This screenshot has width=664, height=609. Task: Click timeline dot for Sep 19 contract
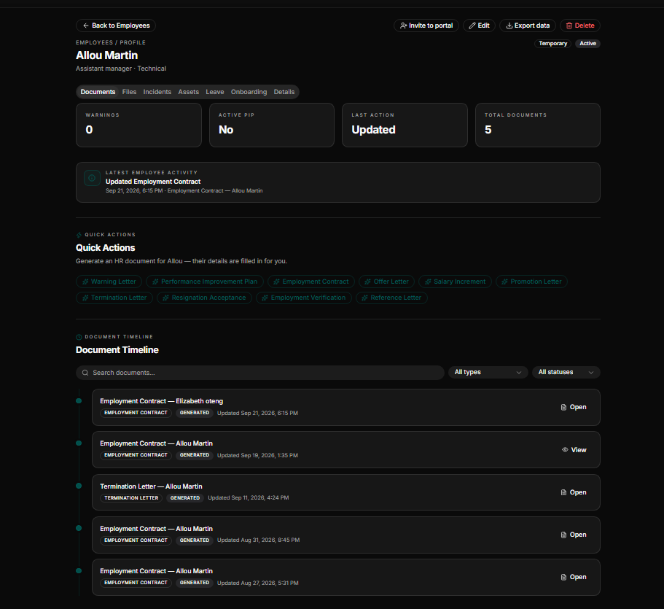pos(79,443)
